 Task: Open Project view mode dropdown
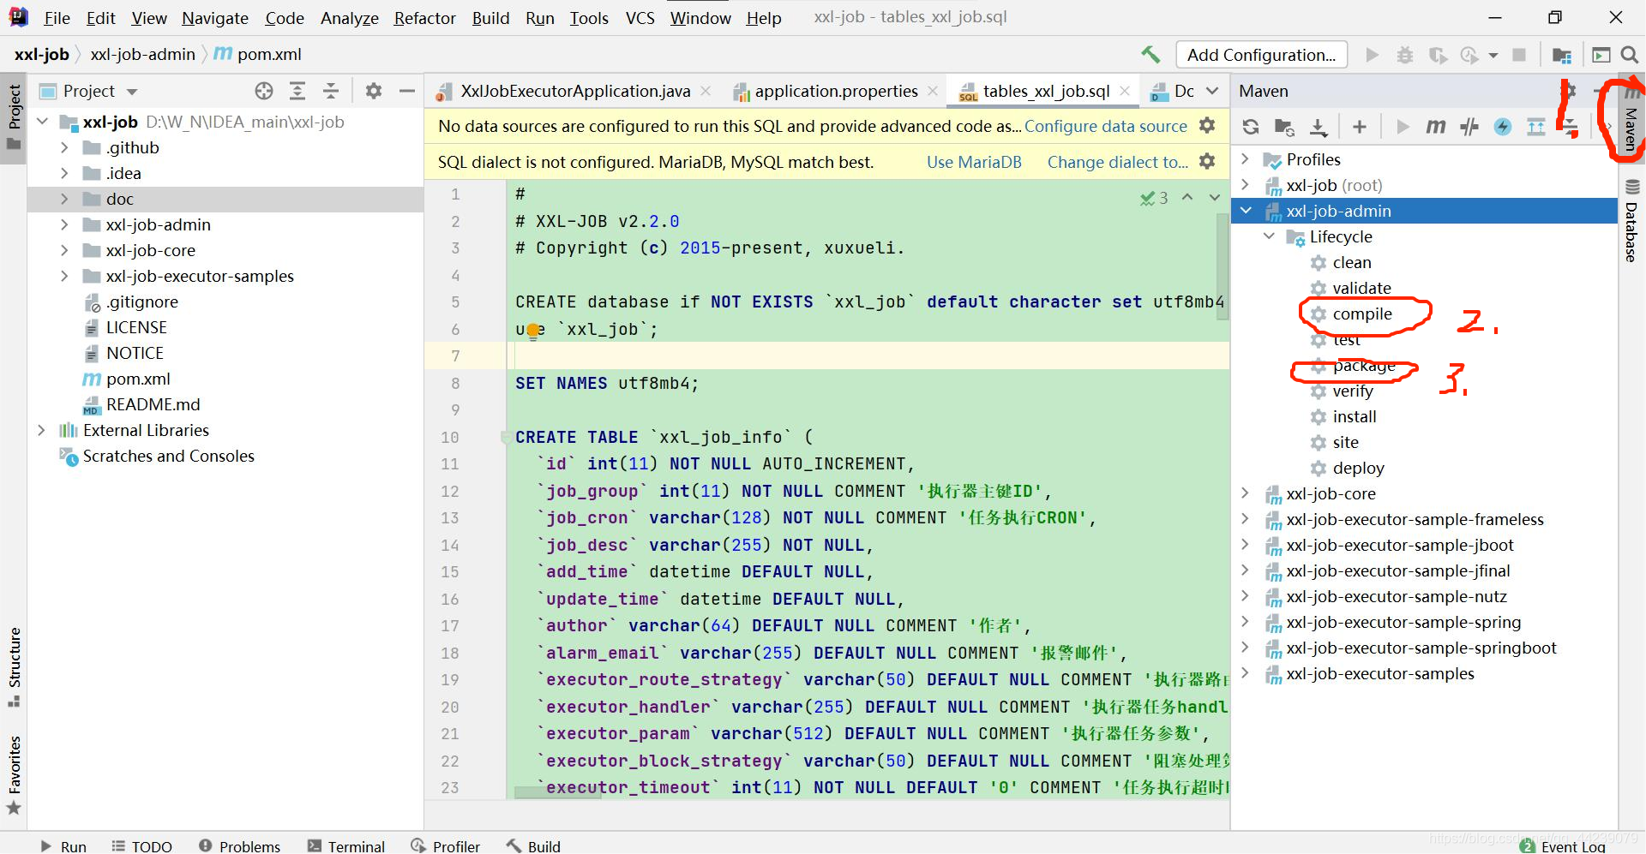(132, 92)
